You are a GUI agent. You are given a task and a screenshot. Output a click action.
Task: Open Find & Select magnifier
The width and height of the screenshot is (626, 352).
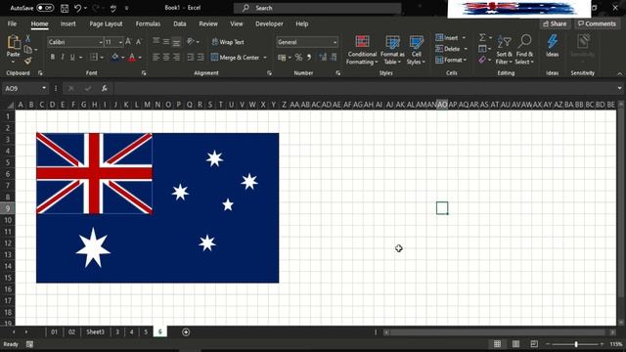pos(524,50)
